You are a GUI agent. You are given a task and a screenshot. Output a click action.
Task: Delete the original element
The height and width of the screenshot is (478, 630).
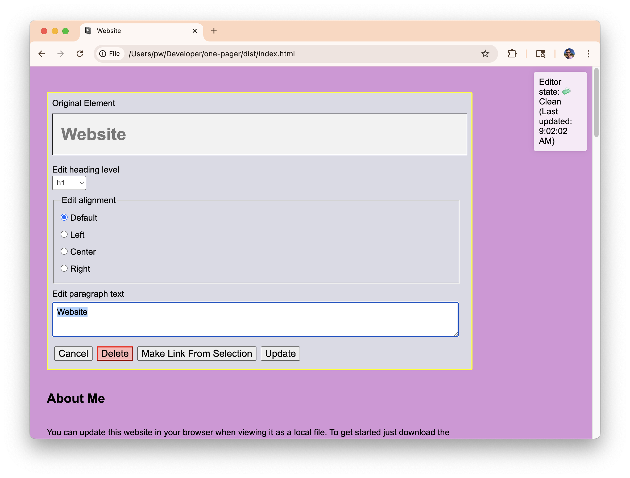115,353
